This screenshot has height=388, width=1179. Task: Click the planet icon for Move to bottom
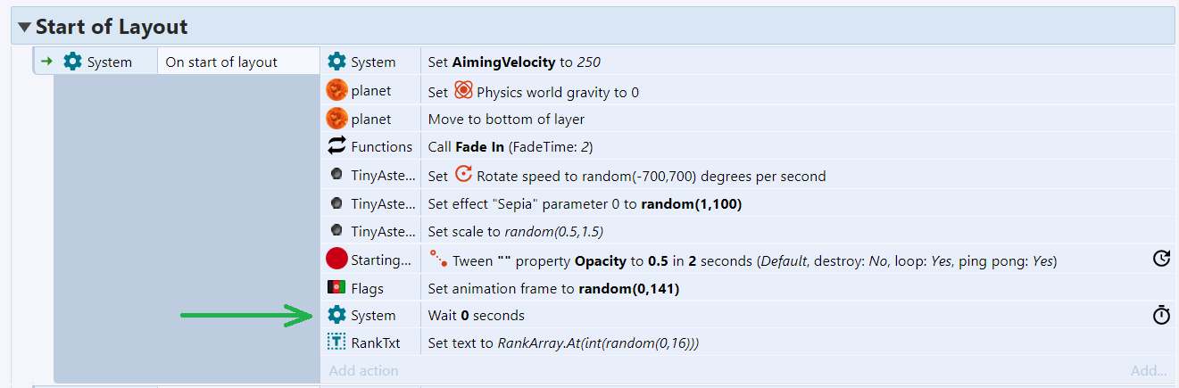336,119
